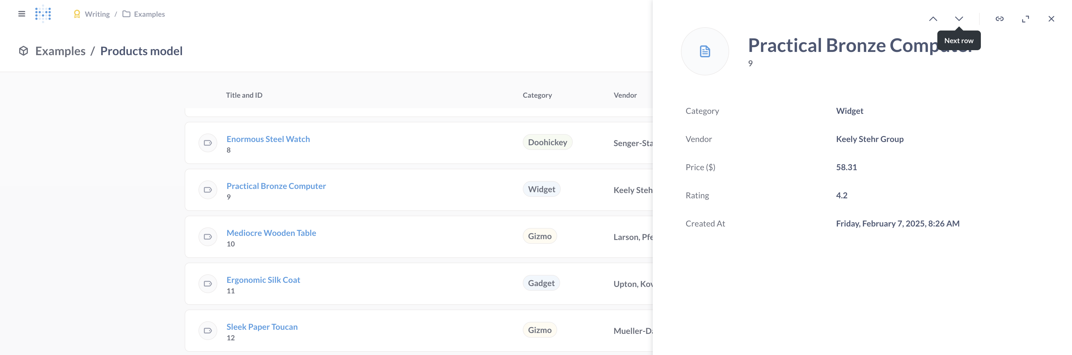Open the Examples folder breadcrumb
The width and height of the screenshot is (1072, 355).
(x=149, y=14)
